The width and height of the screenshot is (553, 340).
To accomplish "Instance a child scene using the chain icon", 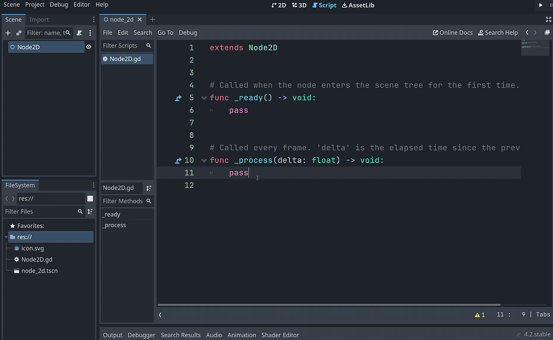I will (18, 33).
